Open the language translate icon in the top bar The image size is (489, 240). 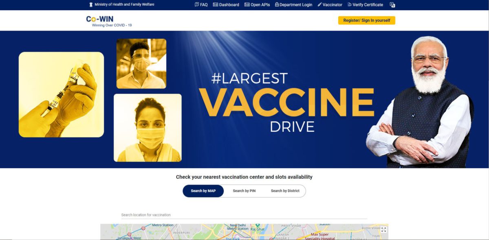point(392,5)
